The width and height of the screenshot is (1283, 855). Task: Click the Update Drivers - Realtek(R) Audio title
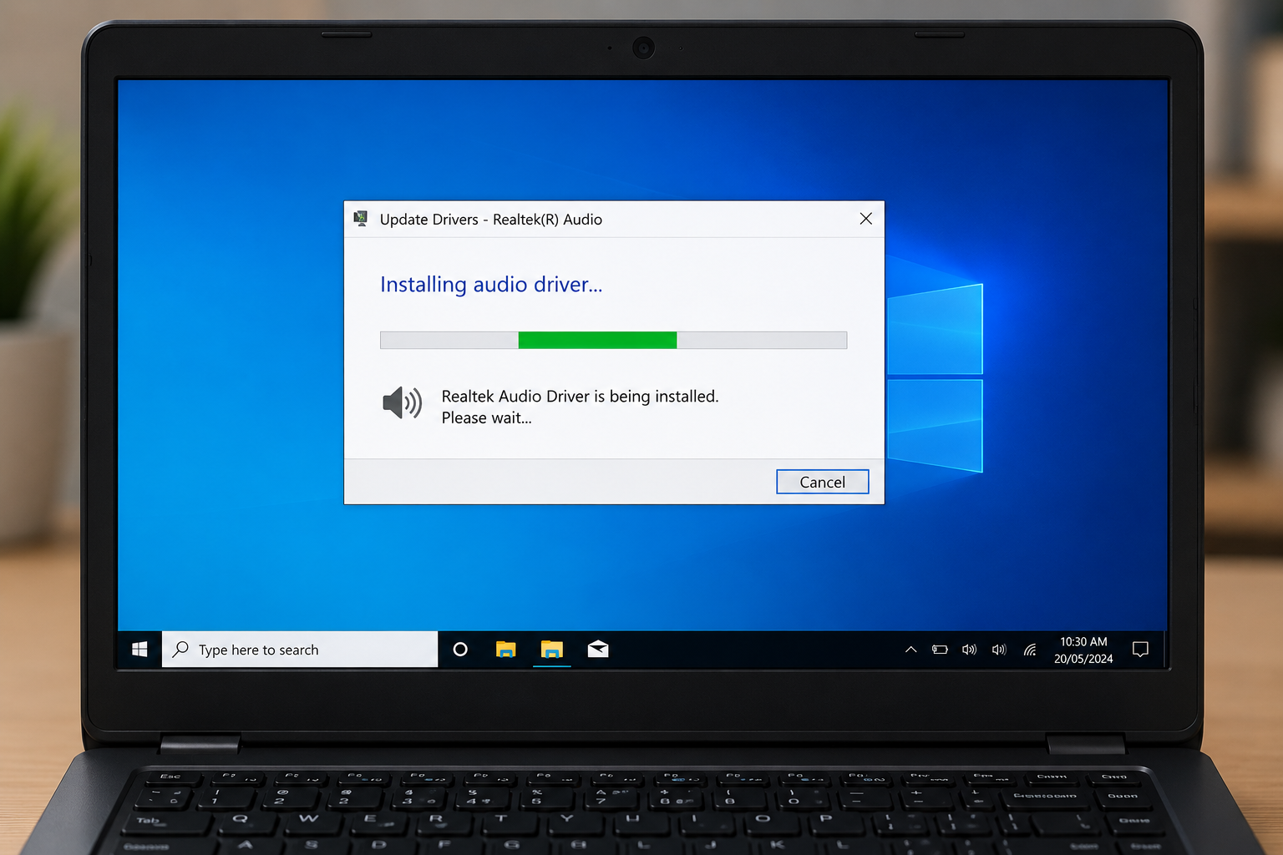tap(491, 219)
